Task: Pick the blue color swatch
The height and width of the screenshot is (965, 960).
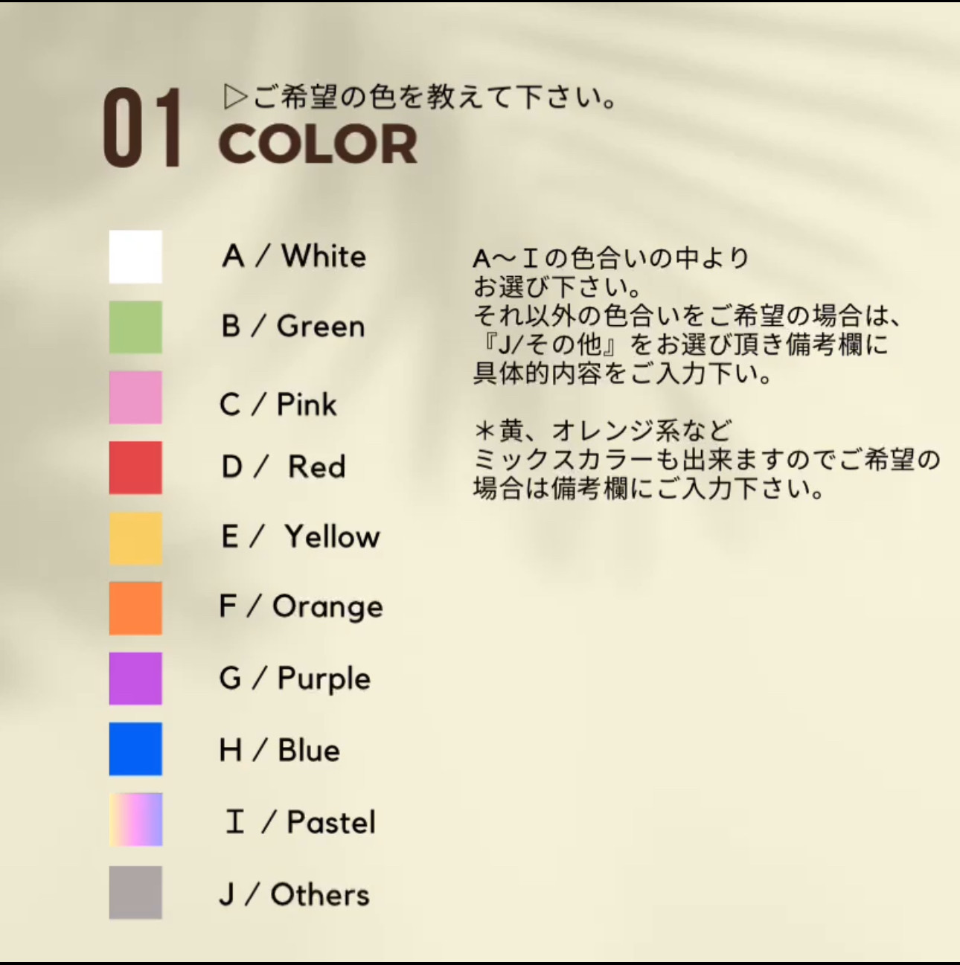Action: click(135, 748)
